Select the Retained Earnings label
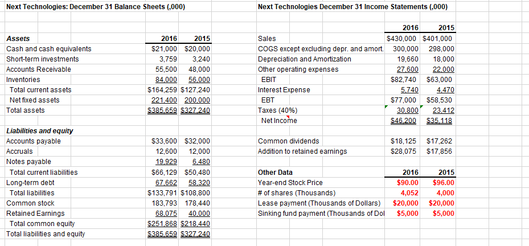Screen dimensions: 529x246 [x=36, y=214]
